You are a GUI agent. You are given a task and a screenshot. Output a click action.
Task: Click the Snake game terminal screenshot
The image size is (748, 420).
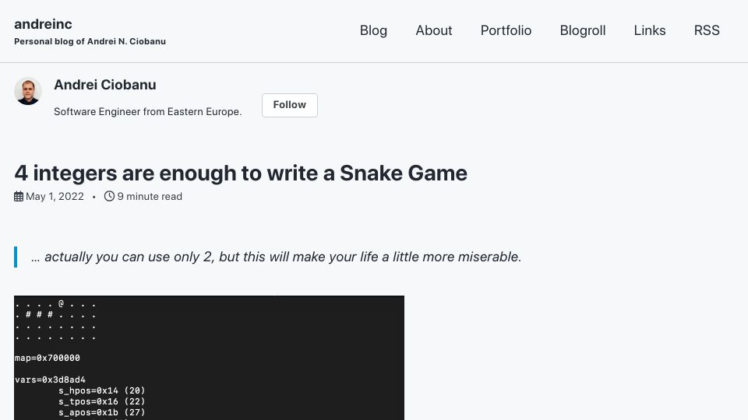click(x=209, y=358)
